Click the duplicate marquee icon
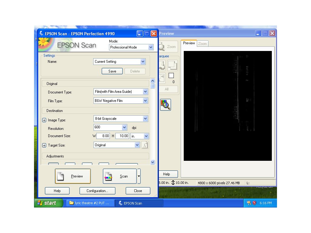This screenshot has width=311, height=233. click(173, 66)
